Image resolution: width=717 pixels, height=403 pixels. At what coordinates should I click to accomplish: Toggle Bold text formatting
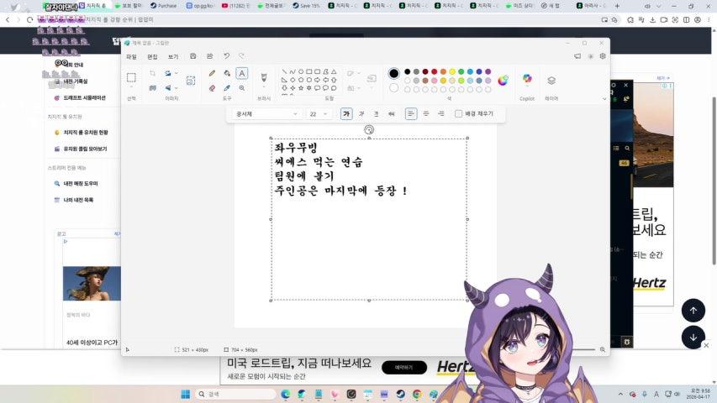(x=346, y=114)
